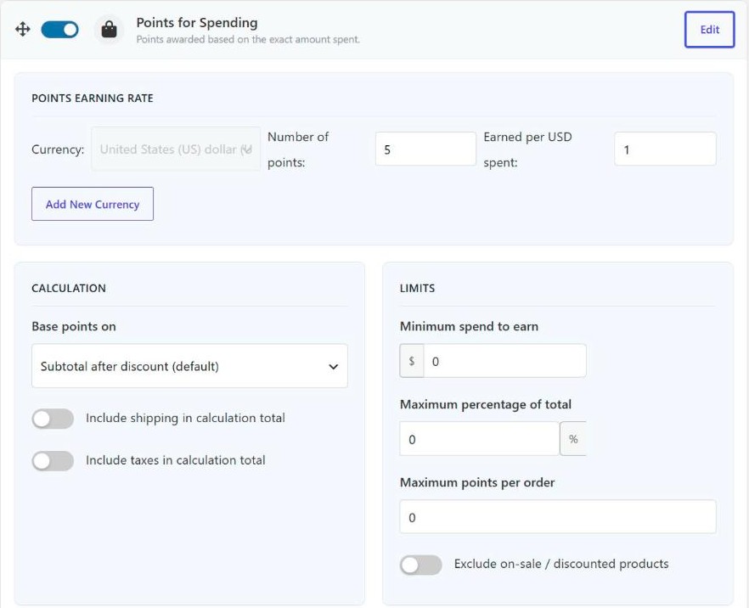Open the Base points on dropdown
The width and height of the screenshot is (749, 608).
click(x=189, y=366)
